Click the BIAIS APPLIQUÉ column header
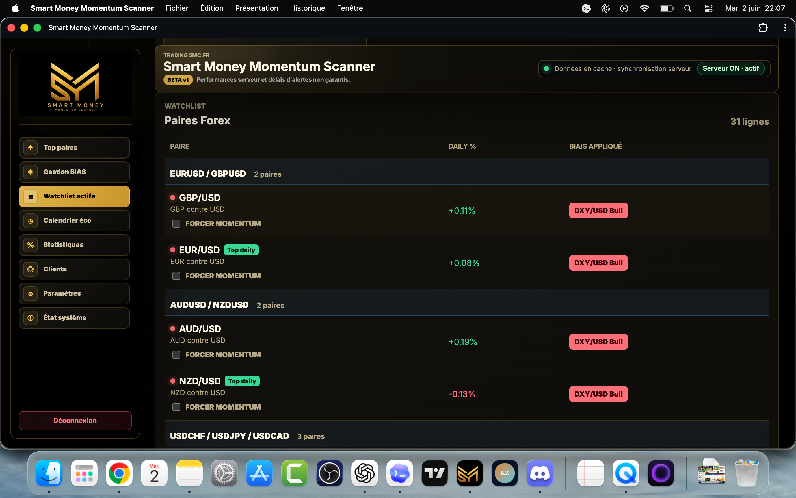 tap(595, 146)
